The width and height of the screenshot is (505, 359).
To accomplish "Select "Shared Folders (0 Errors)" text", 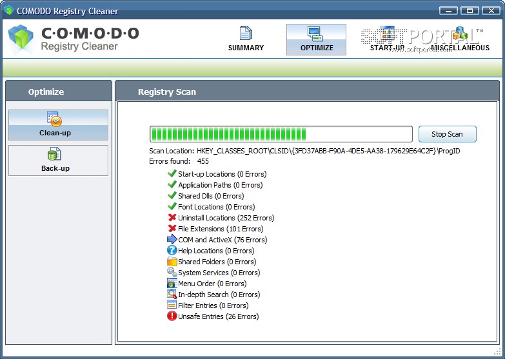I will (217, 262).
